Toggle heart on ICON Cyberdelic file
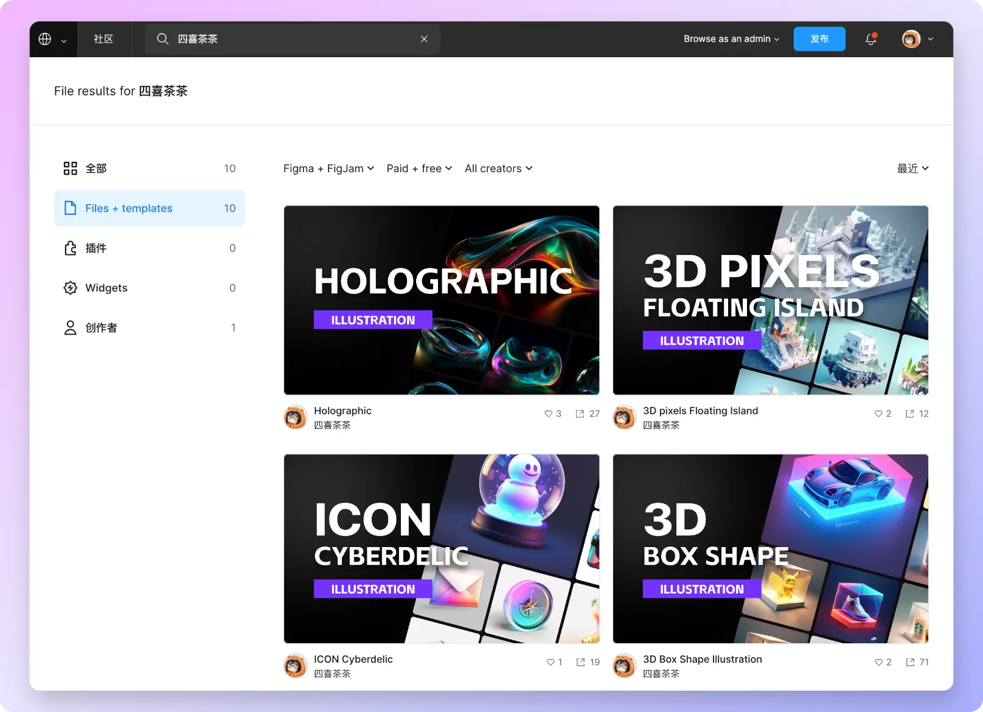Viewport: 983px width, 712px height. (x=551, y=662)
